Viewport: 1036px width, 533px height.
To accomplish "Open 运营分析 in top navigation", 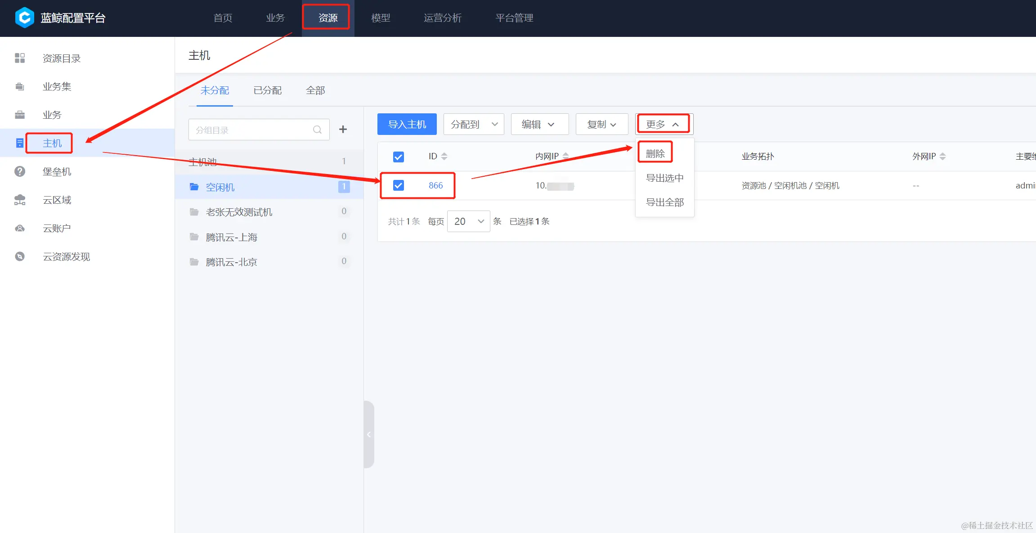I will coord(443,18).
